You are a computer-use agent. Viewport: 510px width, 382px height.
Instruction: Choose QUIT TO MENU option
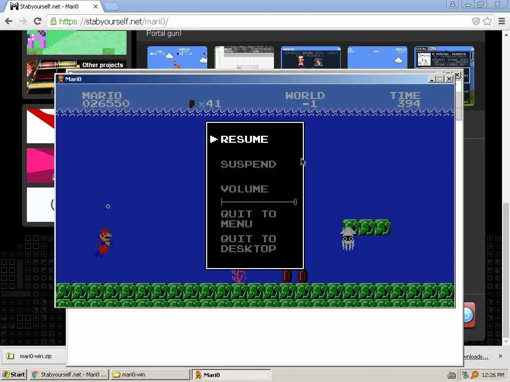tap(248, 219)
